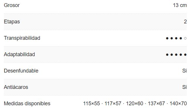Click the first Adaptabilidad rating dot
Screen dimensions: 190x112
tap(167, 55)
